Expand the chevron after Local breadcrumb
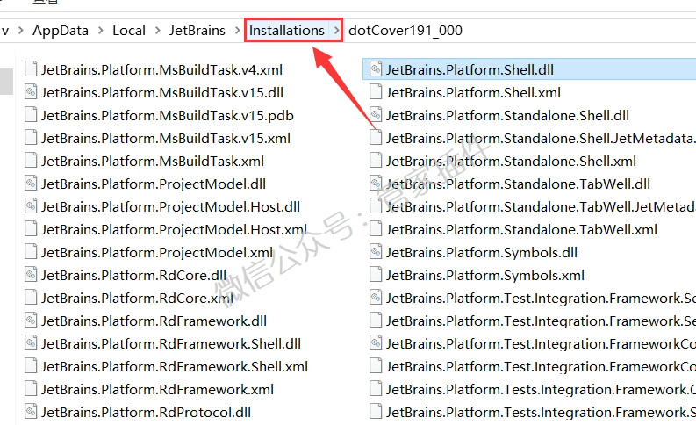Viewport: 696px width, 425px height. pos(158,30)
